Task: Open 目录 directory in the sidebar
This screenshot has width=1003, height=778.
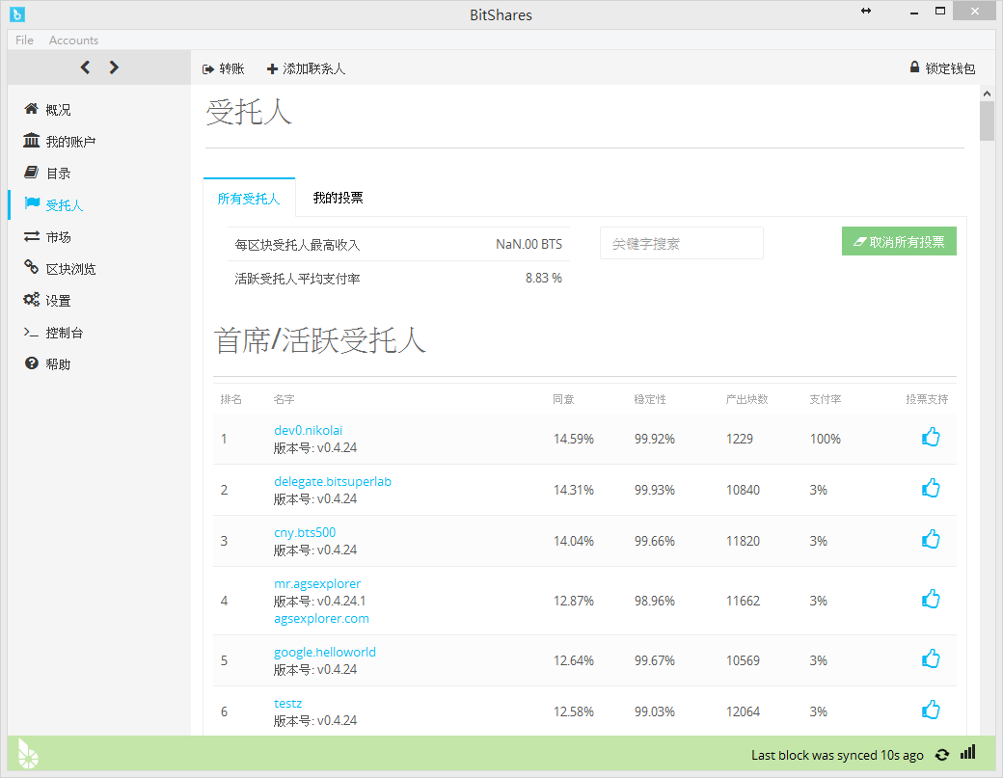Action: [x=47, y=174]
